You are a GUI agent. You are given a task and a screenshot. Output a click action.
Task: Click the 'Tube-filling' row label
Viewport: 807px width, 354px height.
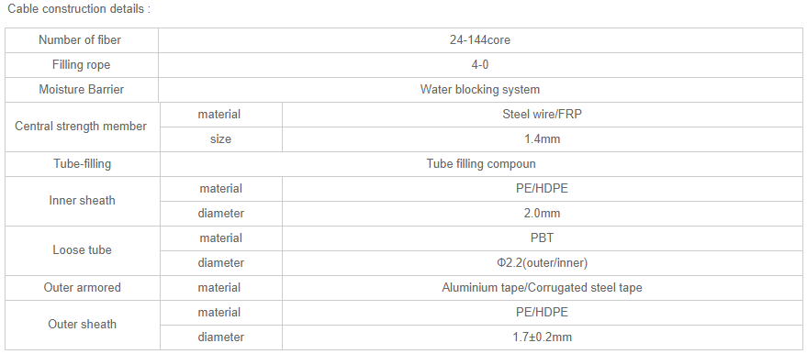point(82,164)
